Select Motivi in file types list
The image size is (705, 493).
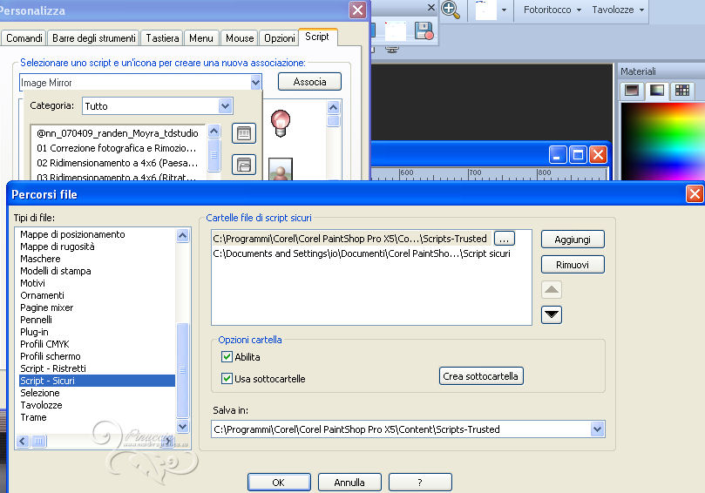(32, 283)
